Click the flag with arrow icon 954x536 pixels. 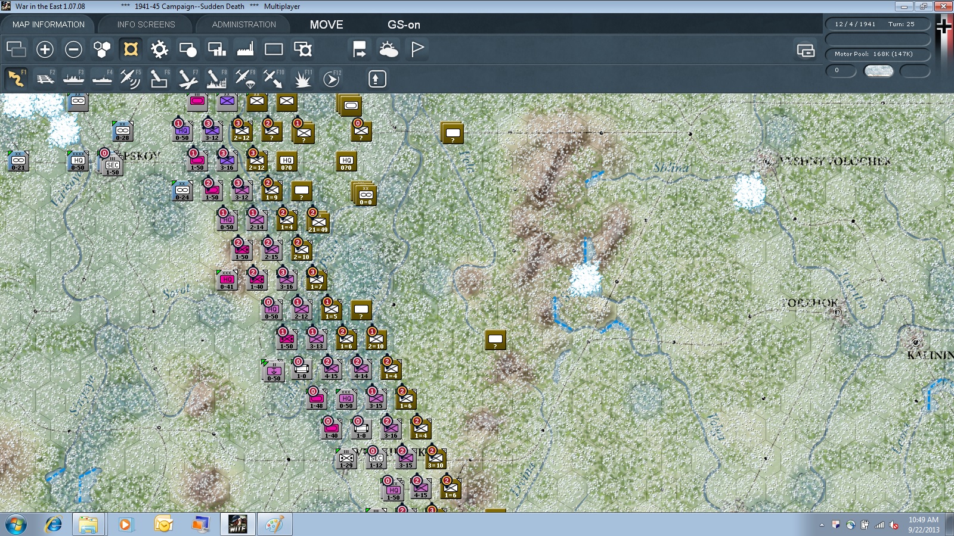tap(360, 49)
